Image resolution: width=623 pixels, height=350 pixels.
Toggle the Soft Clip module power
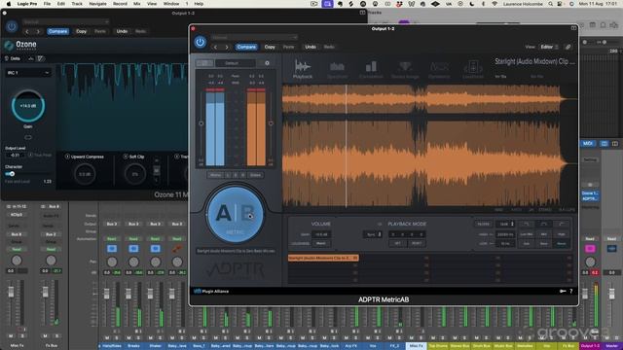pos(126,157)
